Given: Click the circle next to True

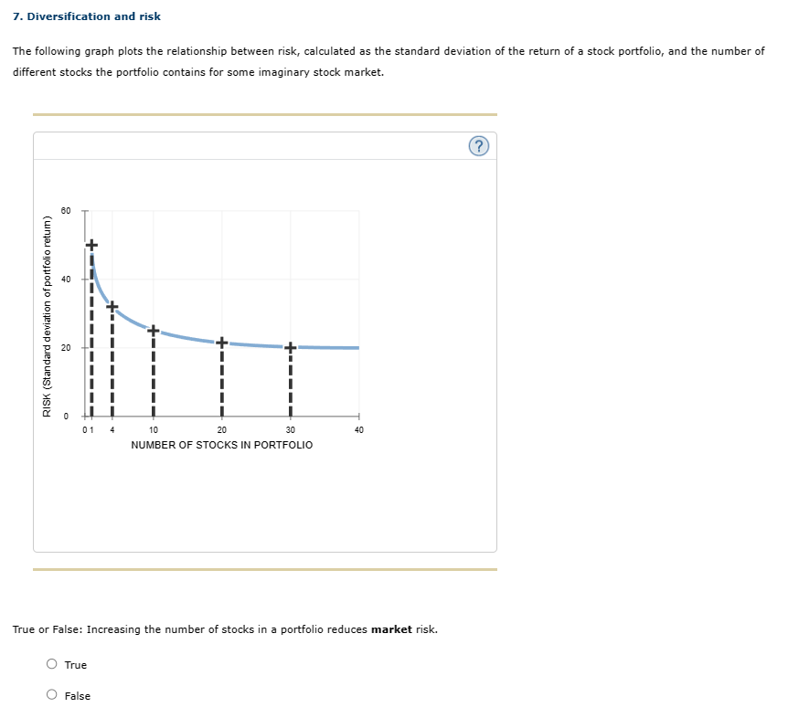Looking at the screenshot, I should point(51,664).
